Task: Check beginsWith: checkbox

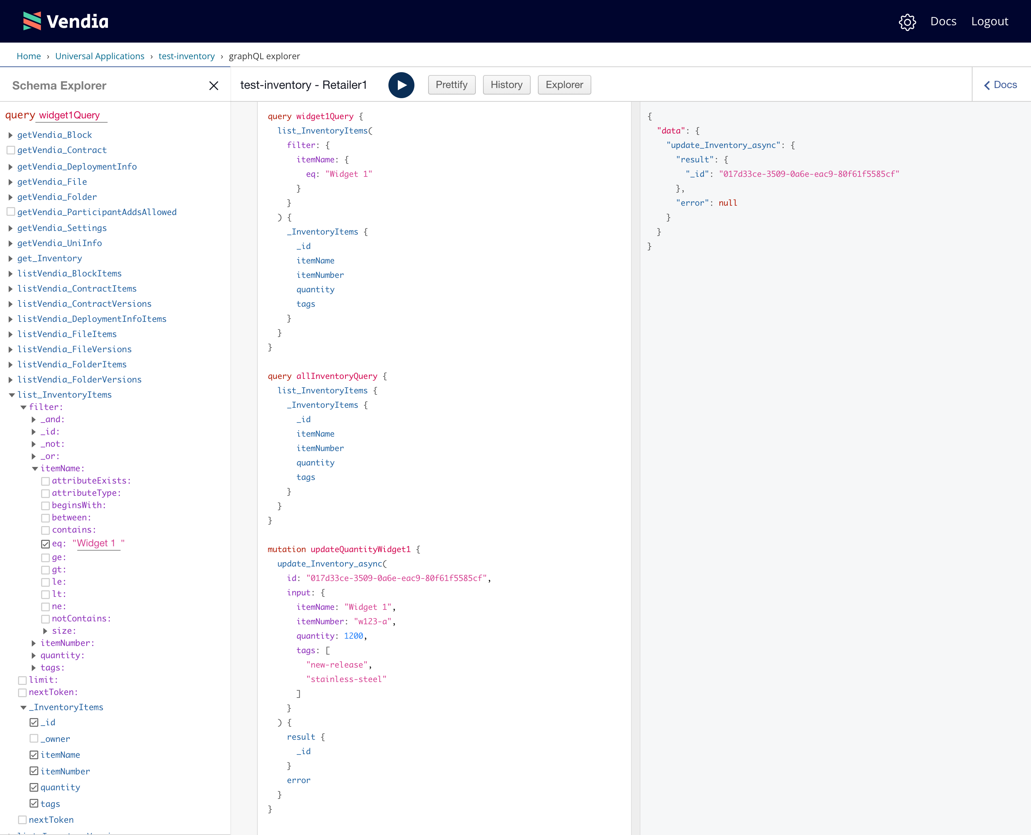Action: [45, 506]
